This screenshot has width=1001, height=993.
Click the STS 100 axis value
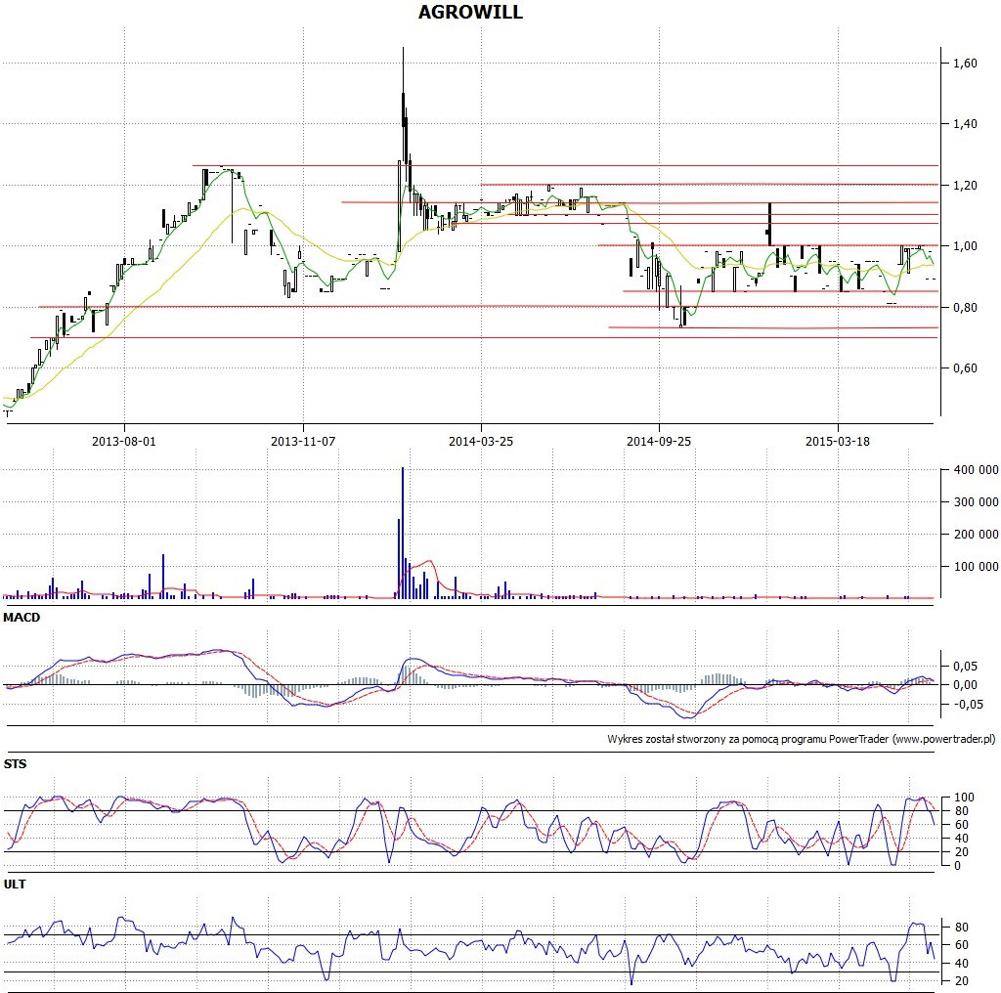click(x=964, y=798)
